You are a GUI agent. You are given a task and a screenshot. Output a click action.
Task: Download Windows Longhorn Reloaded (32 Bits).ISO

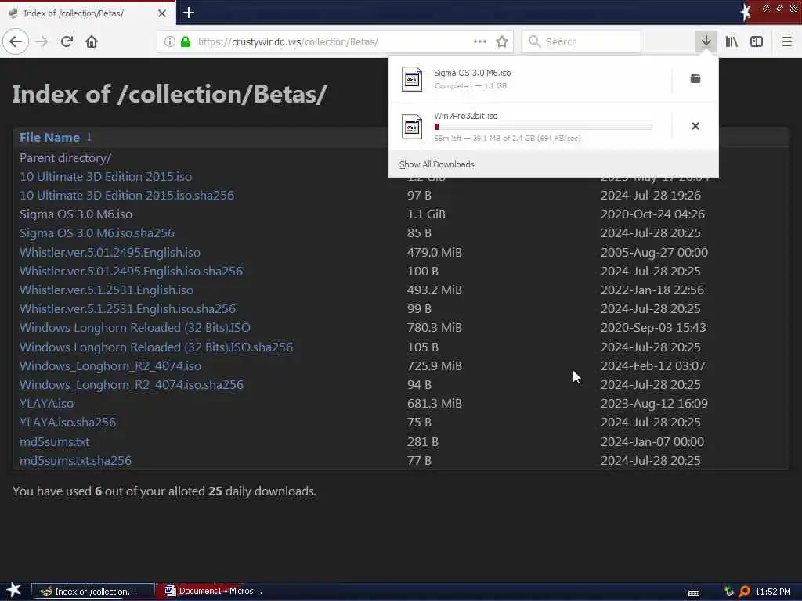pyautogui.click(x=135, y=328)
